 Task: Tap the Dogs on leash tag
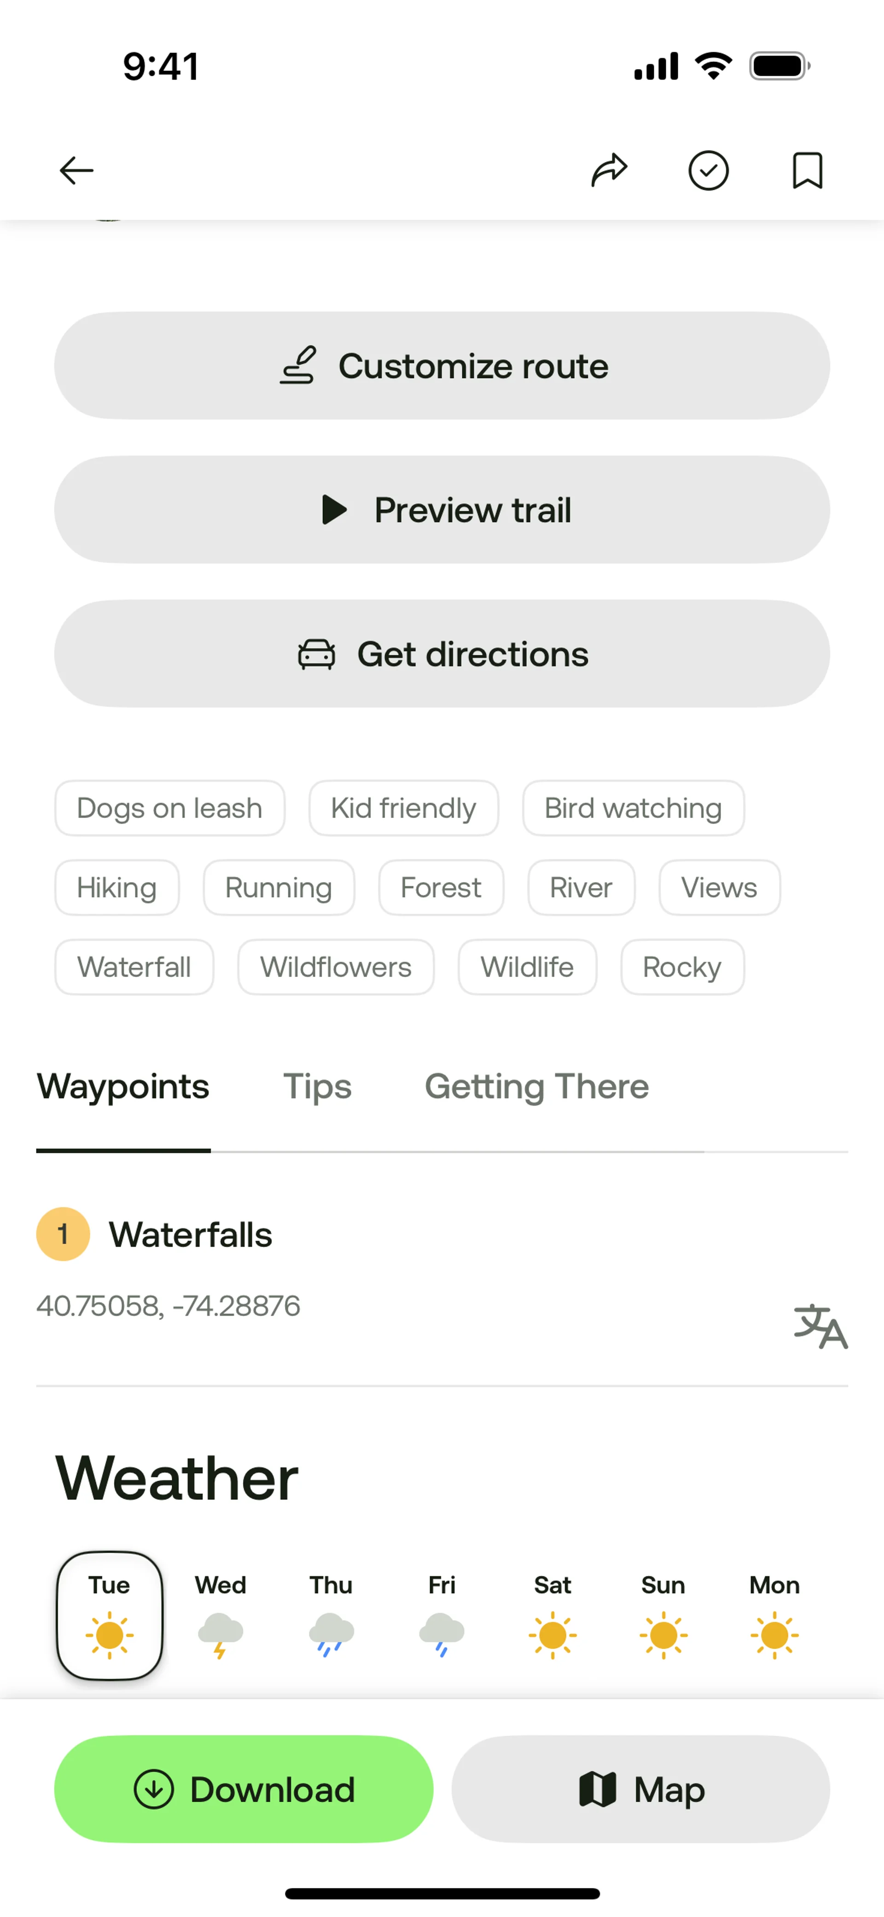(x=169, y=808)
